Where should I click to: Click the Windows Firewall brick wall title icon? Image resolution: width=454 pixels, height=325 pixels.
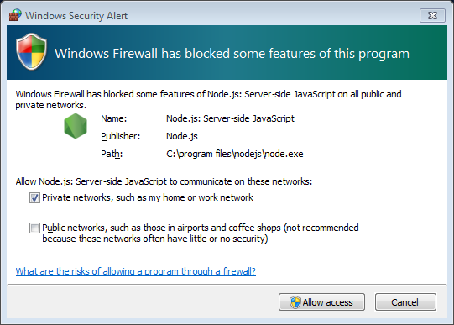15,15
